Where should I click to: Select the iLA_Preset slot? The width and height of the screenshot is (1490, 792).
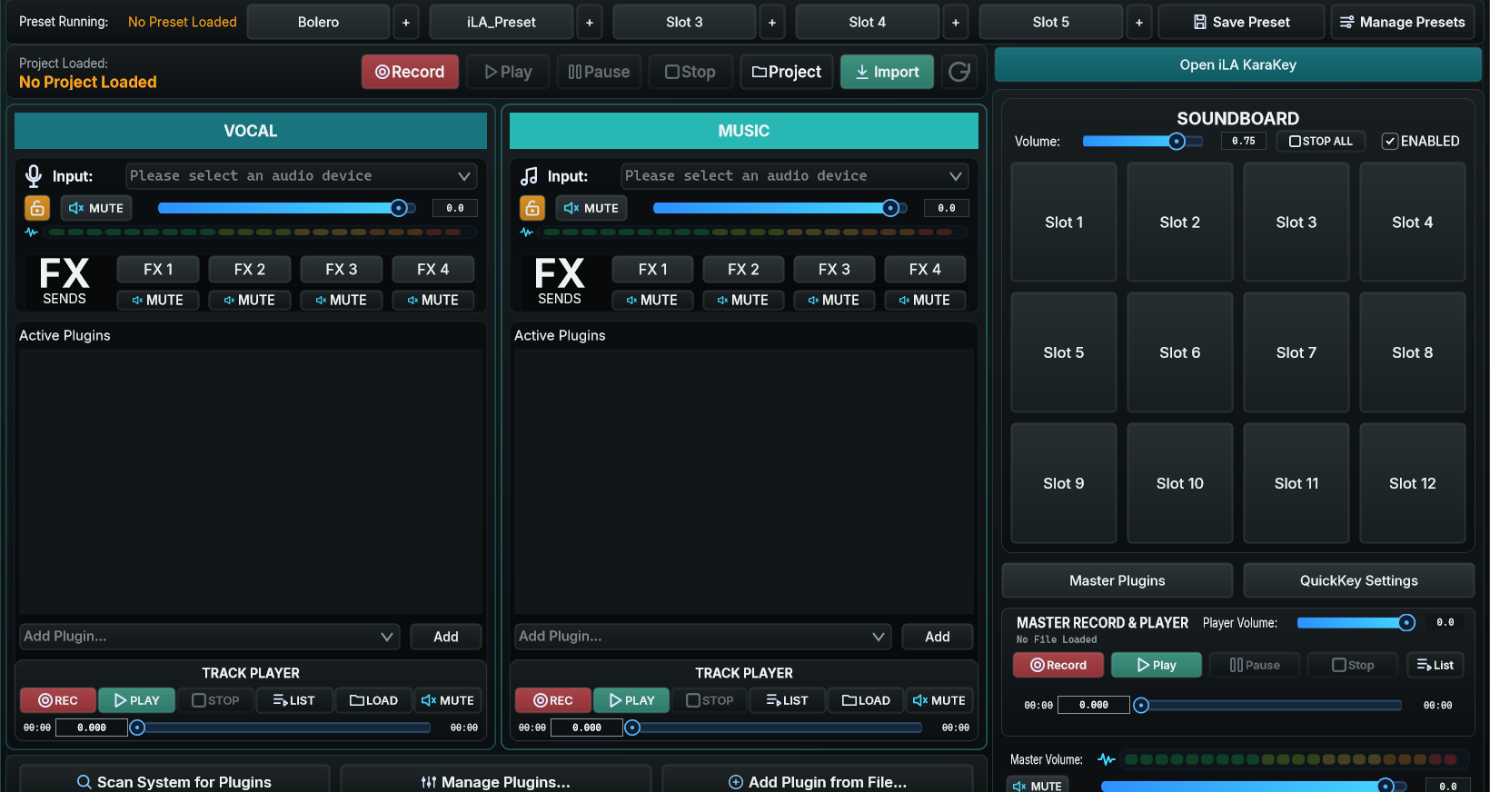pyautogui.click(x=502, y=22)
